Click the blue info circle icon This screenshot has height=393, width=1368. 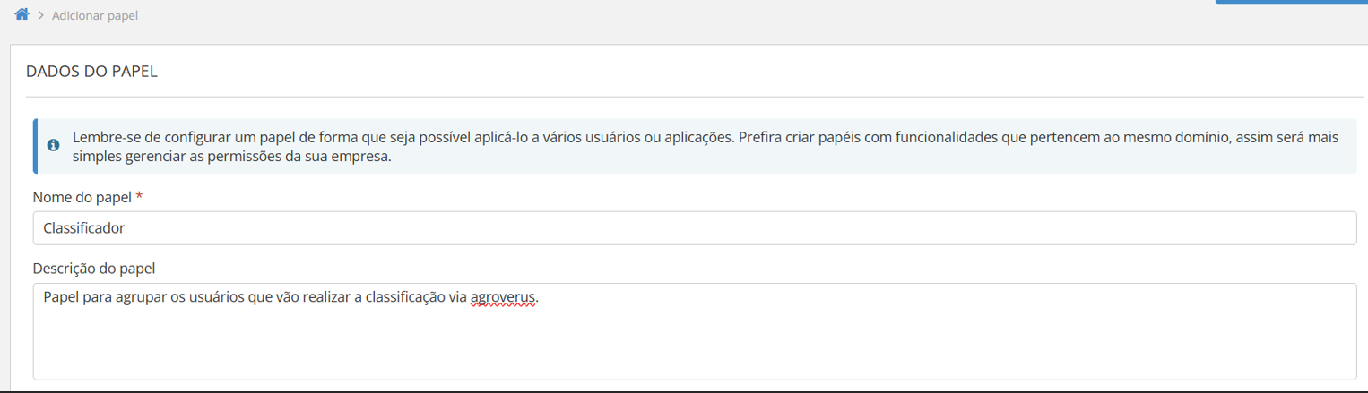coord(54,145)
